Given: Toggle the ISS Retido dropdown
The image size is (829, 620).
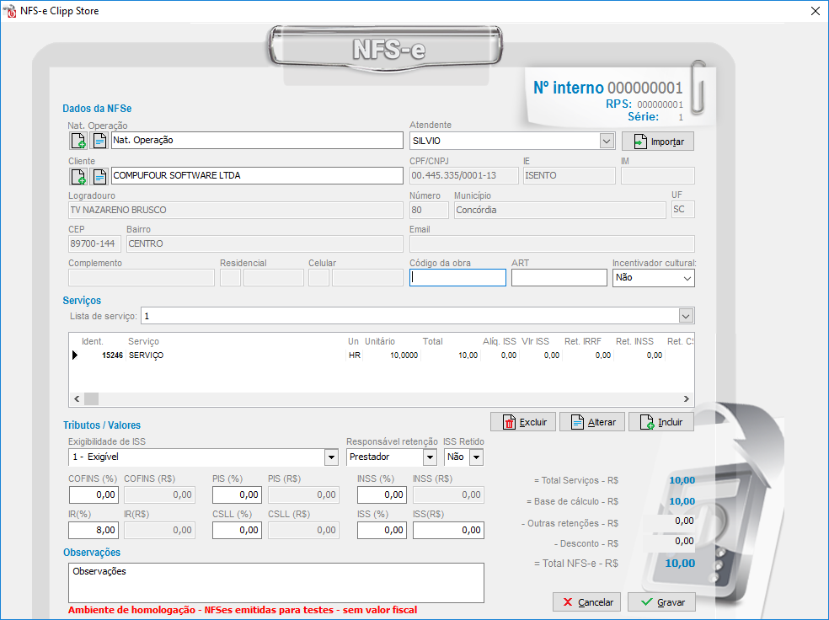Looking at the screenshot, I should pos(476,457).
